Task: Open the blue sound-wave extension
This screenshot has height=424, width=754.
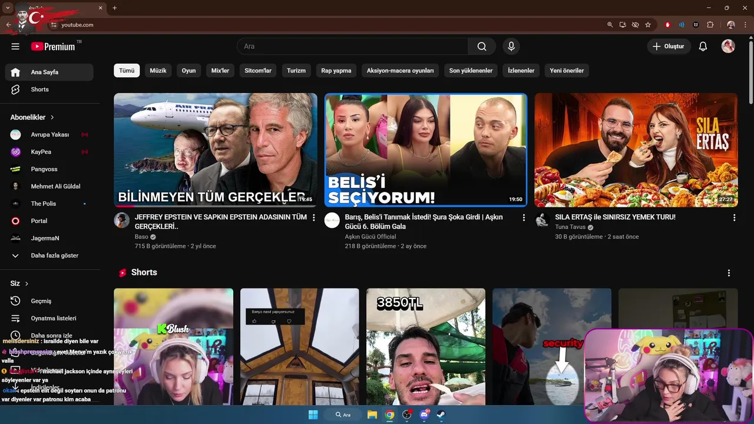Action: pos(682,25)
